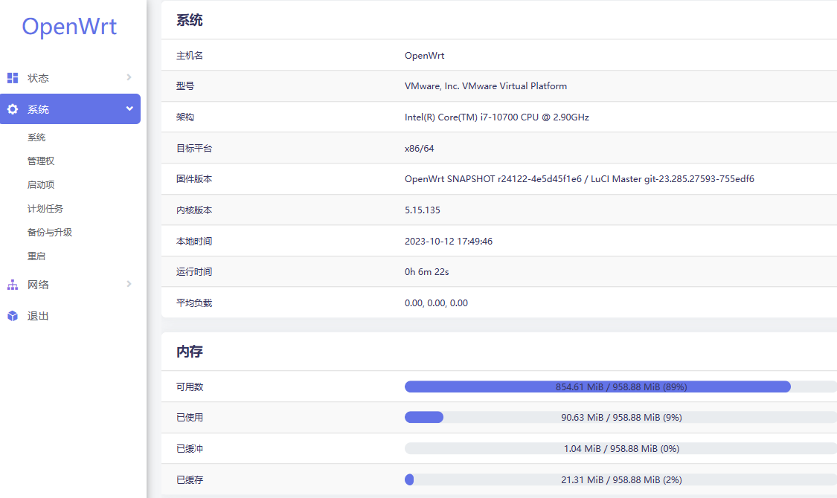837x498 pixels.
Task: Expand the 网络 menu chevron
Action: pyautogui.click(x=129, y=284)
